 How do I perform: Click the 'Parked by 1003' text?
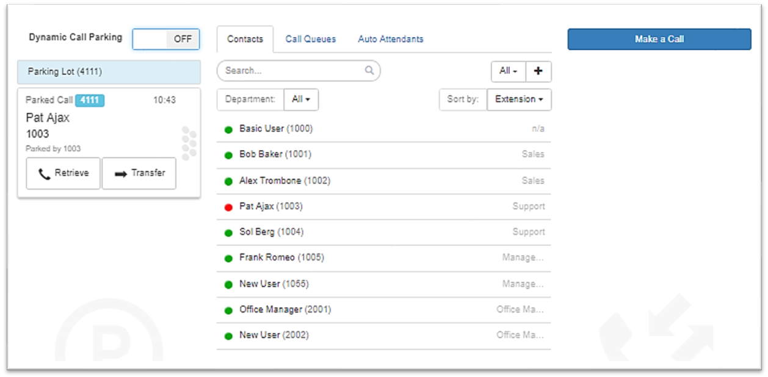[x=53, y=149]
